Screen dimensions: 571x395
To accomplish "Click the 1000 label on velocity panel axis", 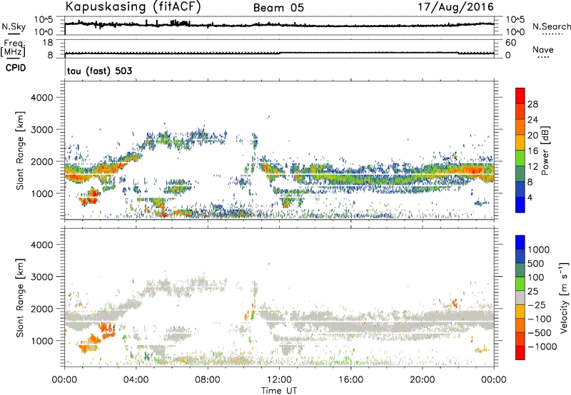I will point(41,341).
